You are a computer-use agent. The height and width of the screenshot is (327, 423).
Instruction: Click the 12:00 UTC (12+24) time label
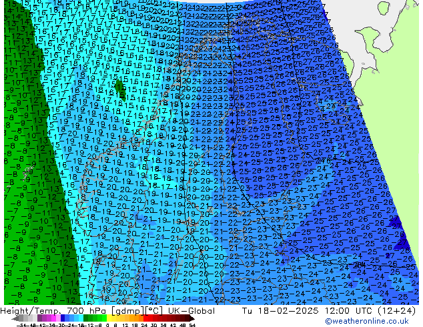pyautogui.click(x=370, y=311)
